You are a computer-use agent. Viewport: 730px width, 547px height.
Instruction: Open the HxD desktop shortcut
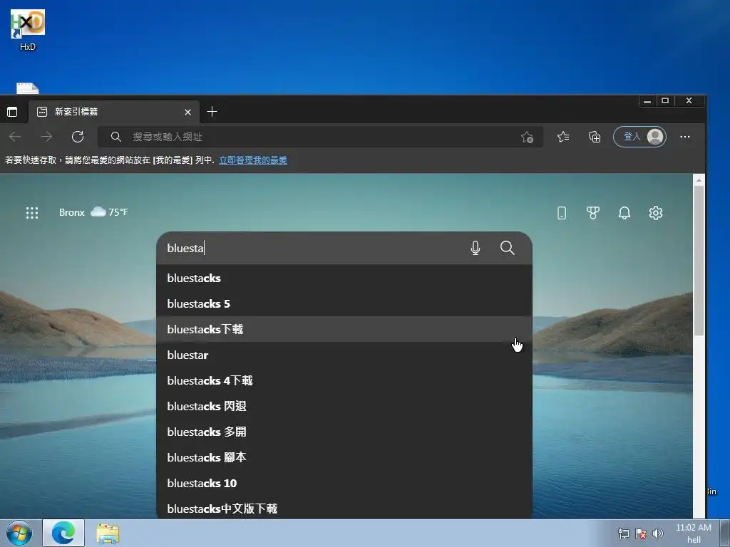pyautogui.click(x=28, y=30)
